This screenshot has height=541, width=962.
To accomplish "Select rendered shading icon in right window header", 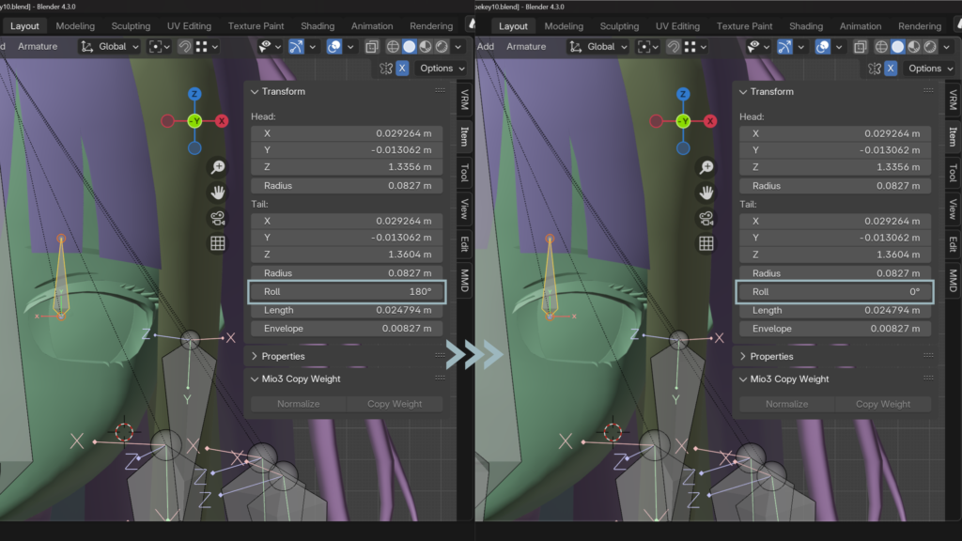I will (931, 46).
